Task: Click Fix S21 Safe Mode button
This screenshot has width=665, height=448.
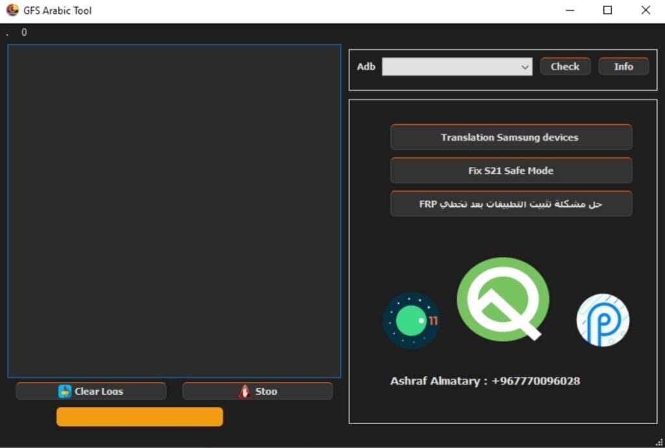Action: pyautogui.click(x=511, y=170)
